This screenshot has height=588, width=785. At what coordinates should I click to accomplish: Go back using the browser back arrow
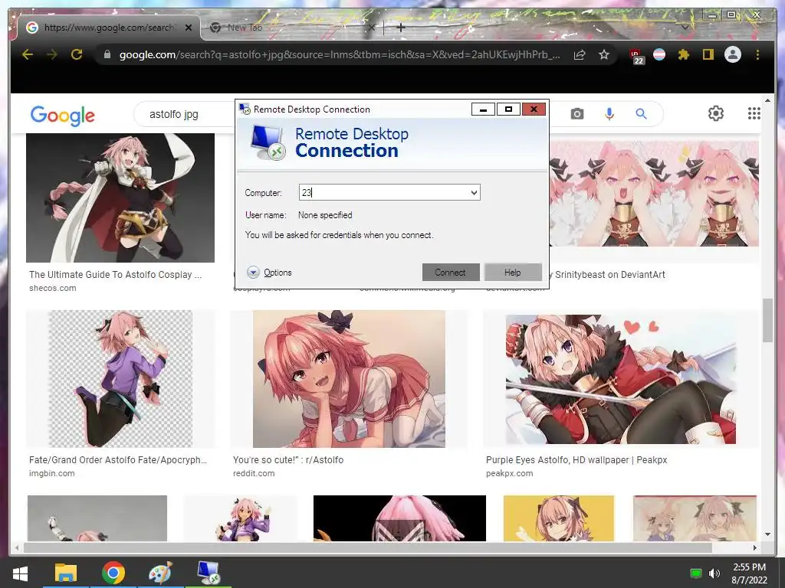point(28,54)
